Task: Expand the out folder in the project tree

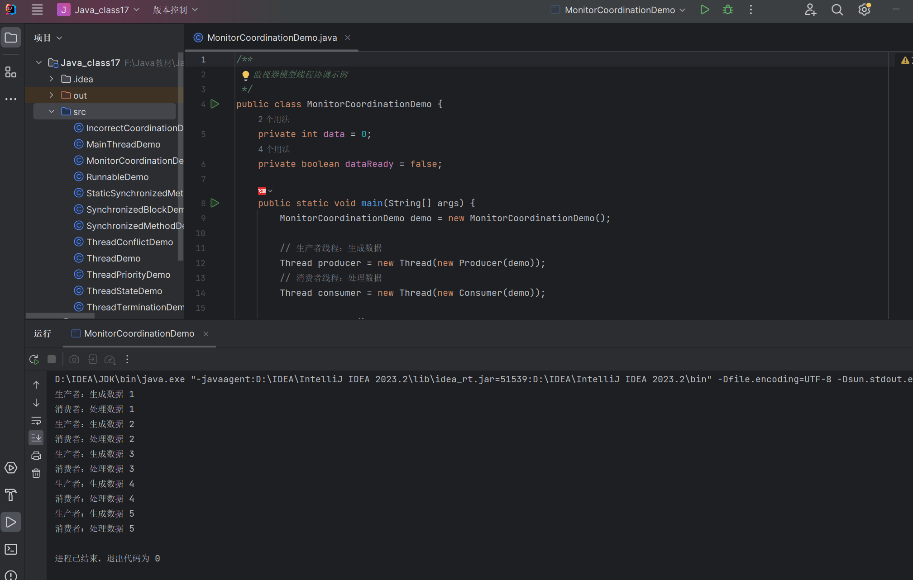Action: pos(52,95)
